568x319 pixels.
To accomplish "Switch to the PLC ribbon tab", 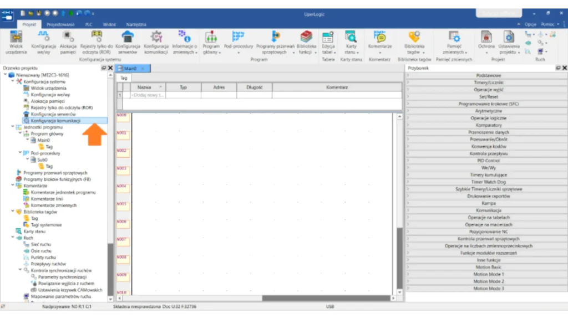I will click(x=89, y=24).
